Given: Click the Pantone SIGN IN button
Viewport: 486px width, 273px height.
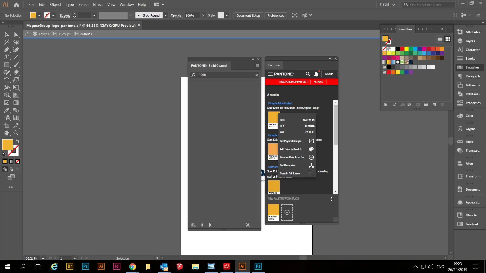Looking at the screenshot, I should [x=329, y=74].
